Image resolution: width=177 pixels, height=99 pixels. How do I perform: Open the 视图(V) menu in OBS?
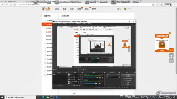[x=65, y=24]
